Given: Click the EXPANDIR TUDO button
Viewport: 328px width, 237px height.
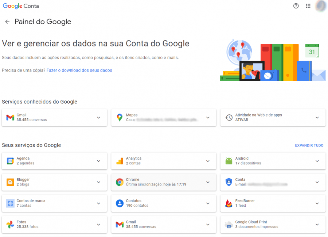Looking at the screenshot, I should click(x=309, y=145).
